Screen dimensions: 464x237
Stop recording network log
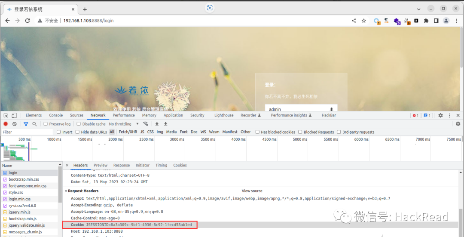6,124
